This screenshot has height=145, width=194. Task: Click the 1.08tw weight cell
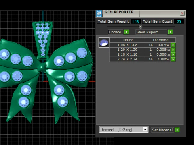click(x=163, y=59)
